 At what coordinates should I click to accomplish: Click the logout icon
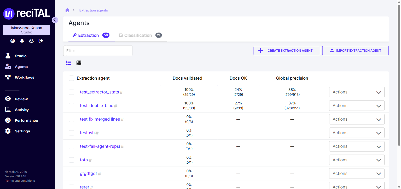coord(41,41)
